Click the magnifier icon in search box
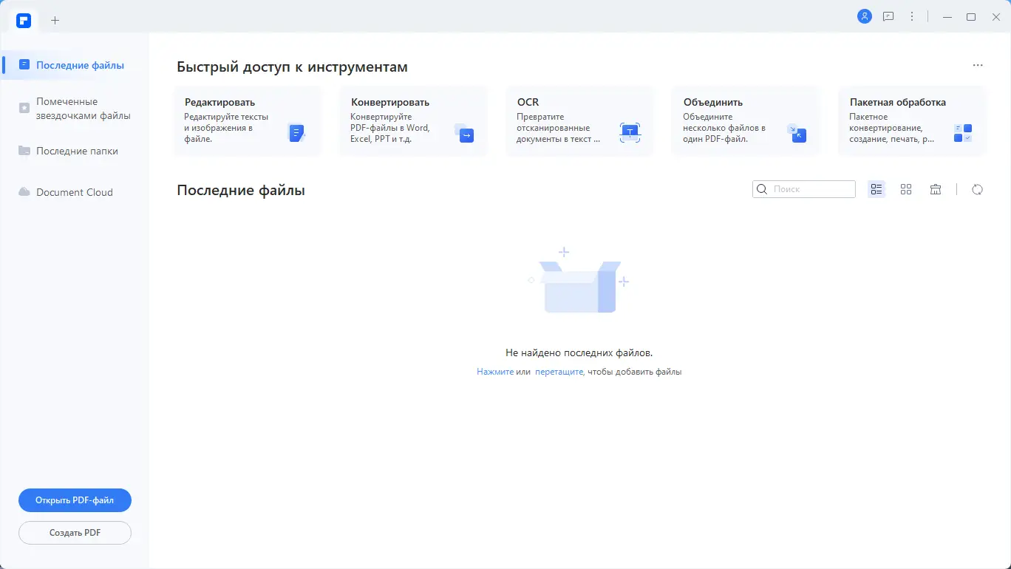1011x569 pixels. (x=762, y=189)
